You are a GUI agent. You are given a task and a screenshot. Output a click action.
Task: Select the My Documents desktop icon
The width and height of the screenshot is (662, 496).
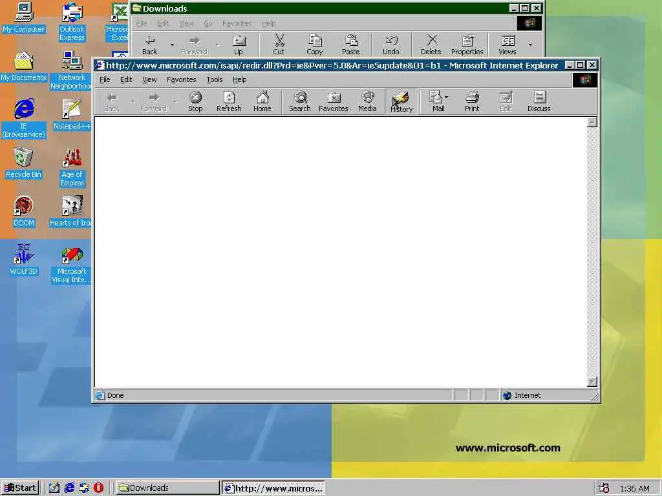[x=23, y=67]
